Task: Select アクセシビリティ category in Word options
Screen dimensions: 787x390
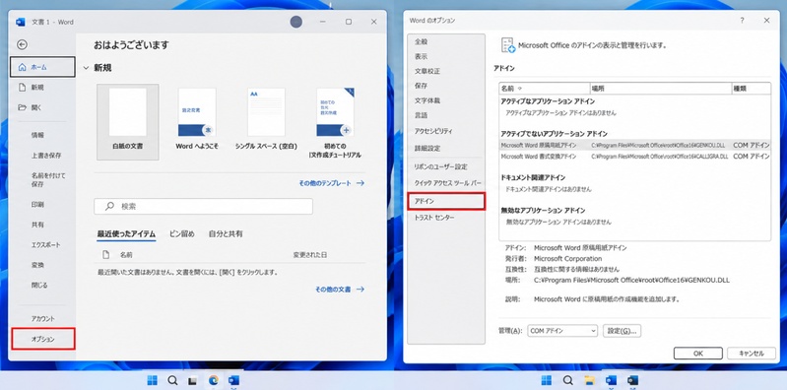Action: 433,131
